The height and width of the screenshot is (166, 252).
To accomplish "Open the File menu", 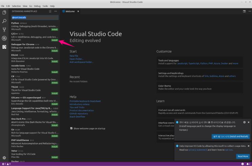I will coord(3,6).
